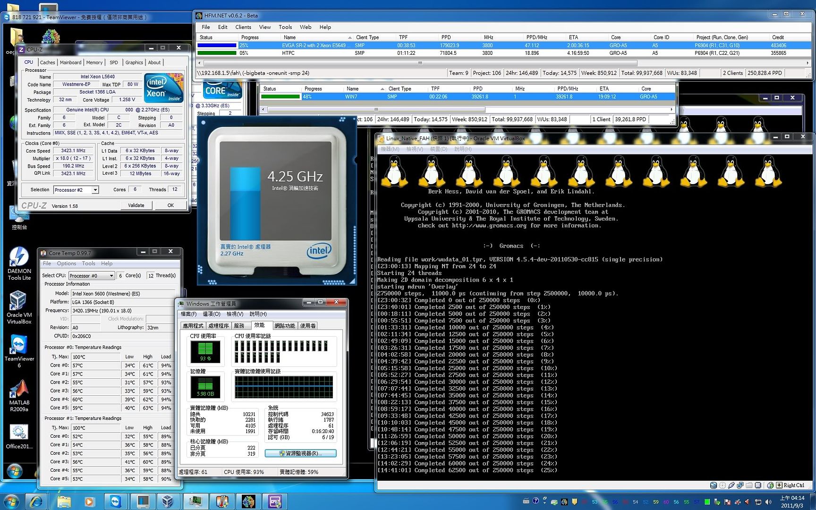Open Core Temp Select CPU dropdown

[x=92, y=276]
